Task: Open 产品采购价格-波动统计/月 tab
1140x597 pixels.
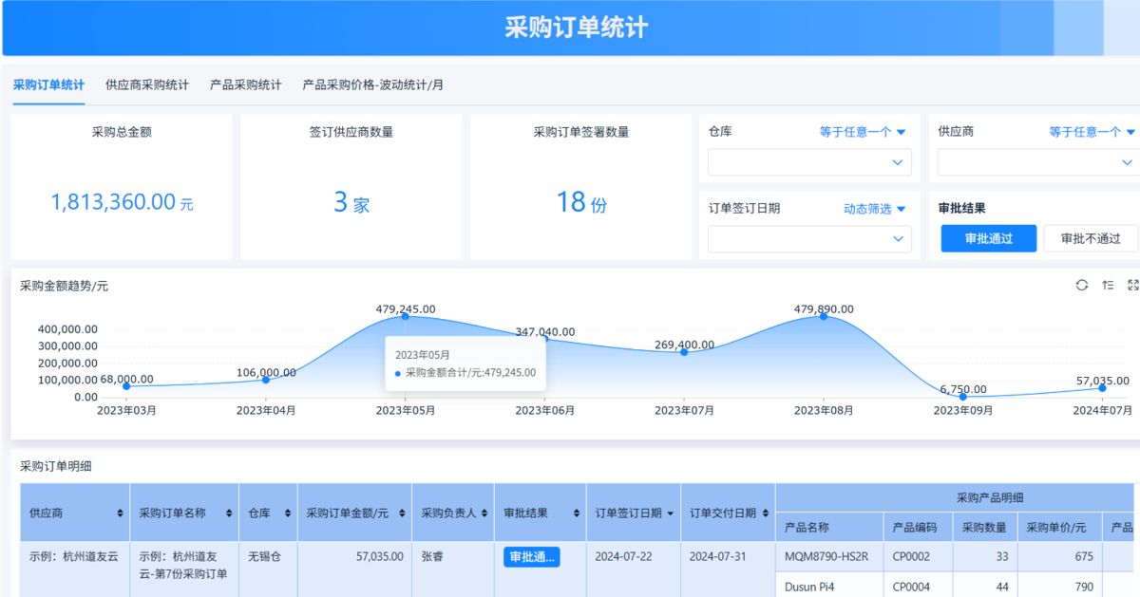Action: [372, 84]
